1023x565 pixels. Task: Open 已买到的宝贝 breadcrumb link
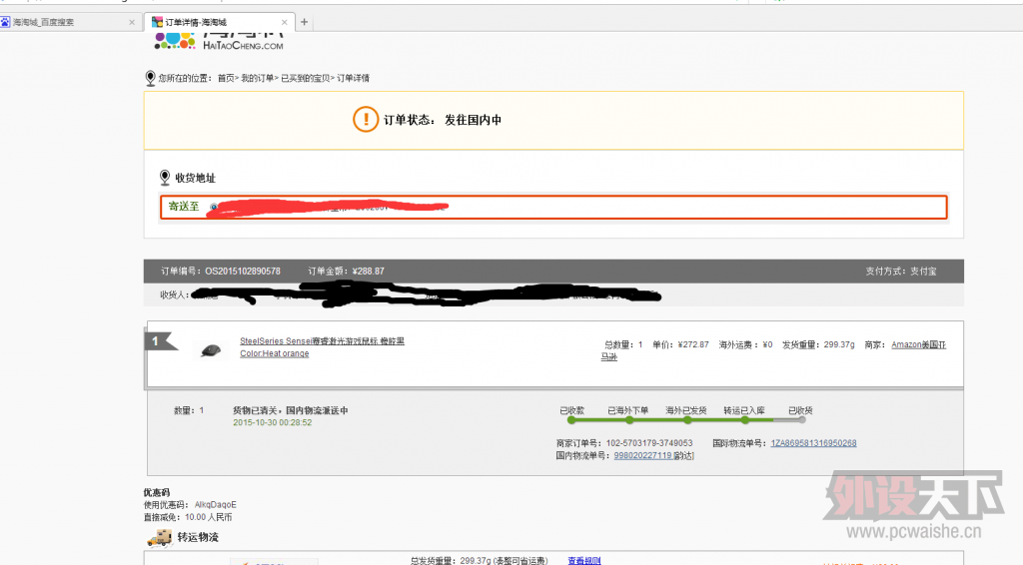coord(306,78)
